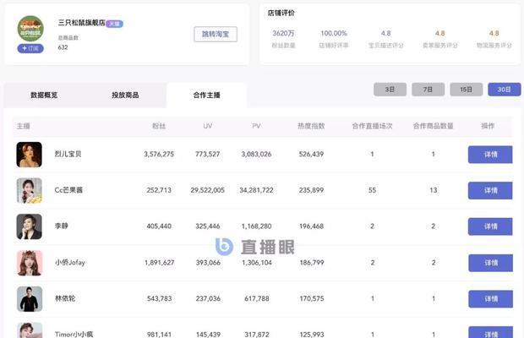Set the time range to 15日
Screen dimensions: 524x338
tap(467, 90)
